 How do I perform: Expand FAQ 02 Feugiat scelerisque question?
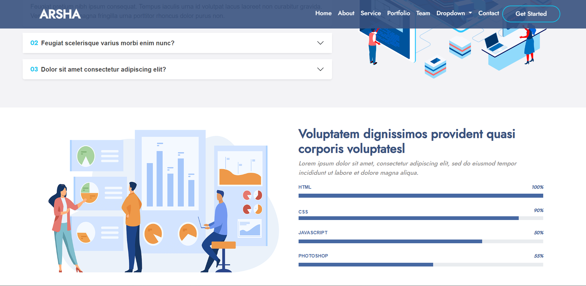coord(177,43)
